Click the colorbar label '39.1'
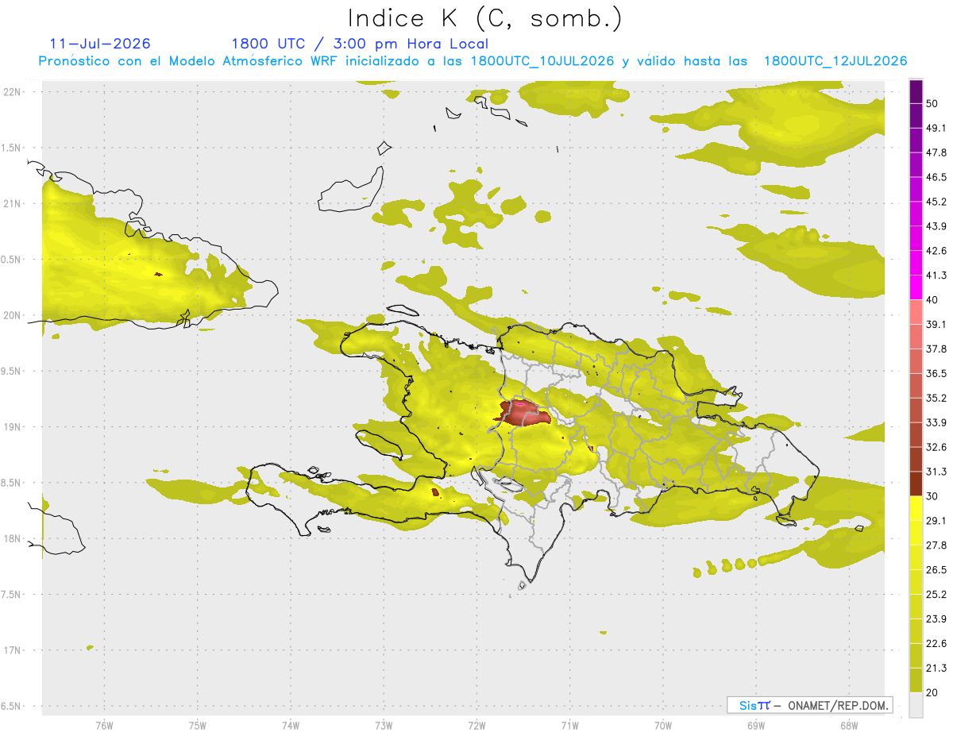The width and height of the screenshot is (953, 736). (936, 324)
